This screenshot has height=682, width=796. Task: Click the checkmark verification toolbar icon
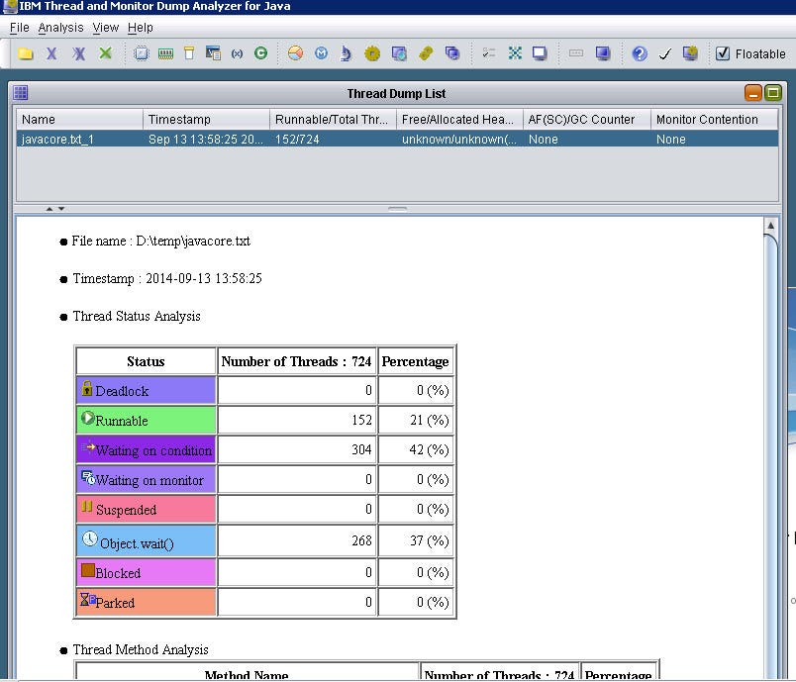pyautogui.click(x=663, y=53)
